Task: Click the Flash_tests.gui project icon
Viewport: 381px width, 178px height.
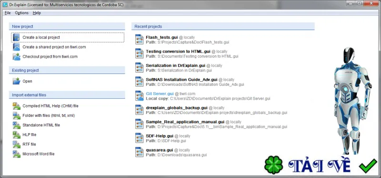Action: click(x=140, y=40)
